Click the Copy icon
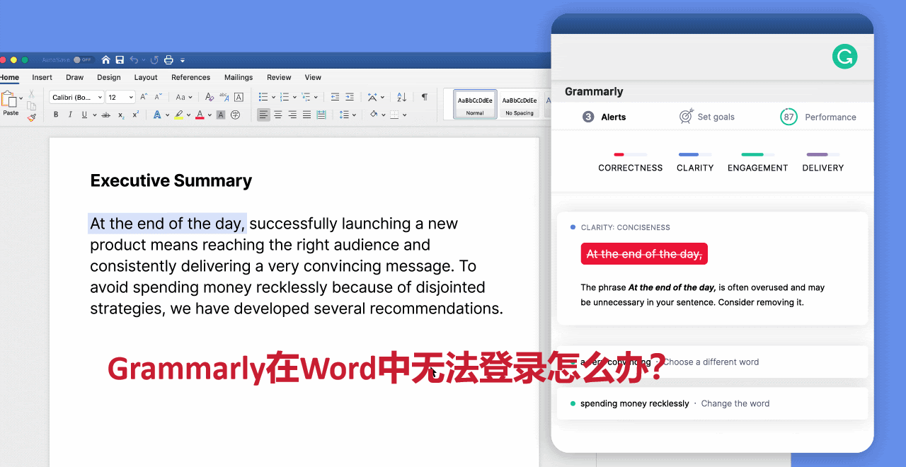Image resolution: width=906 pixels, height=467 pixels. click(x=31, y=106)
